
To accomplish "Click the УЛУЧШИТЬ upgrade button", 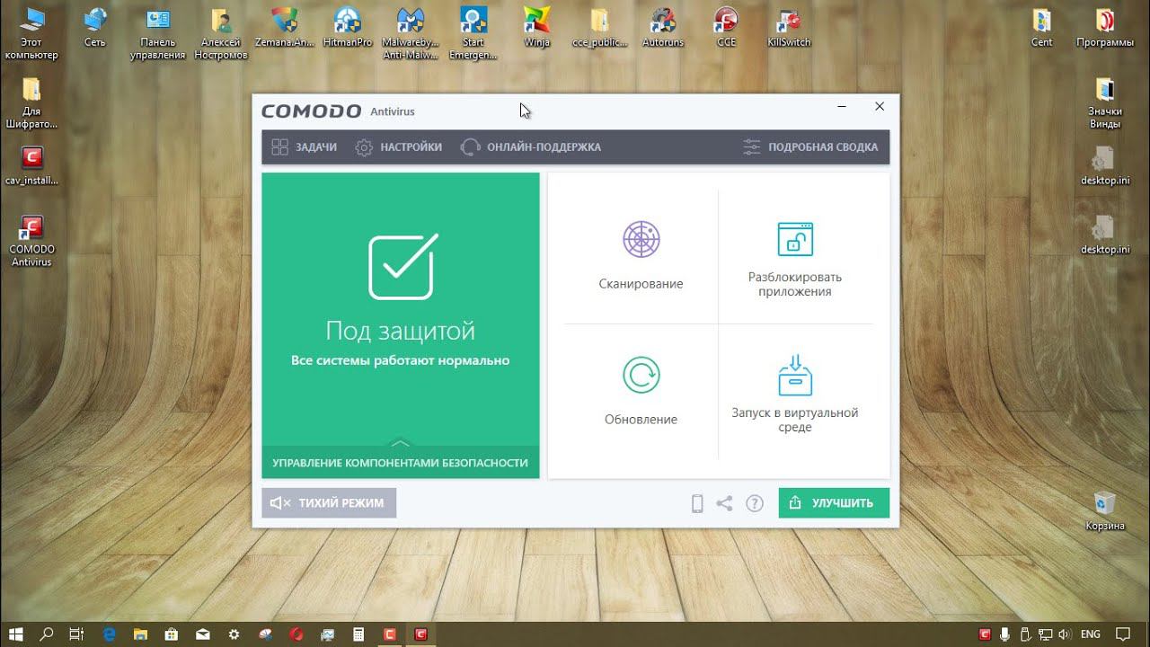I will click(x=834, y=503).
